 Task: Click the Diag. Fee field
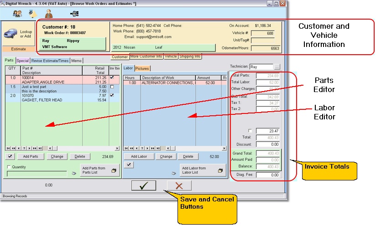coord(267,175)
